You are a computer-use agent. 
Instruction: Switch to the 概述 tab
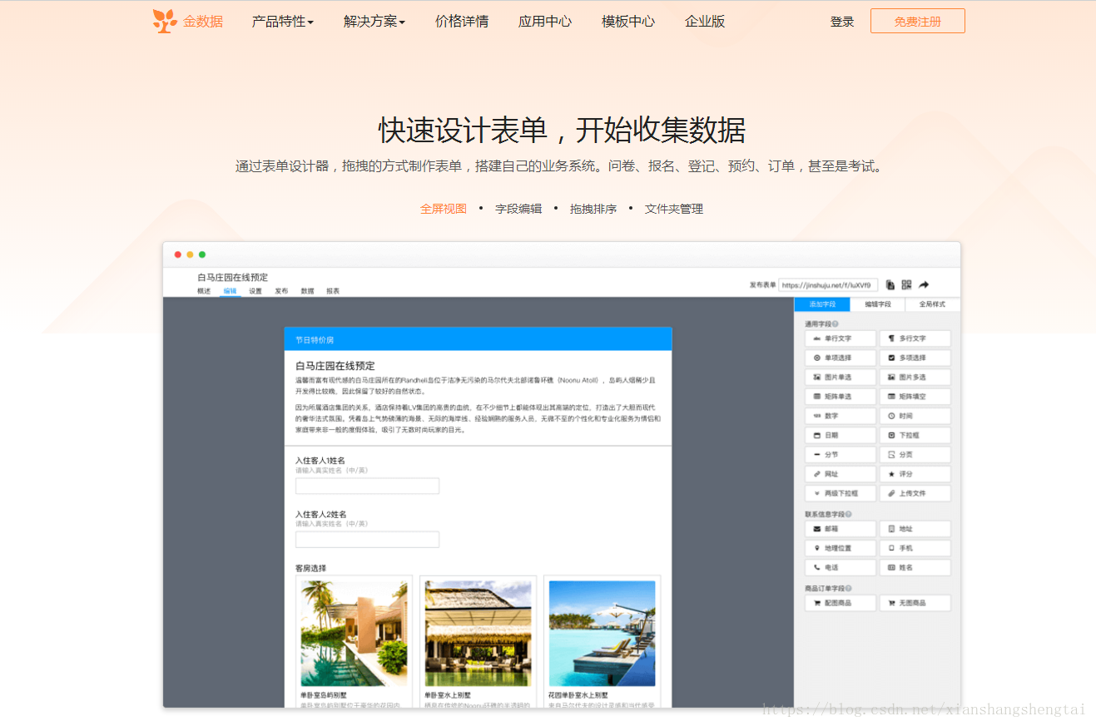[204, 291]
